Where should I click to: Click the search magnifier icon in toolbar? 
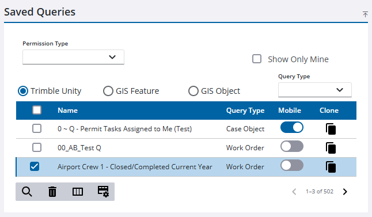pos(27,192)
